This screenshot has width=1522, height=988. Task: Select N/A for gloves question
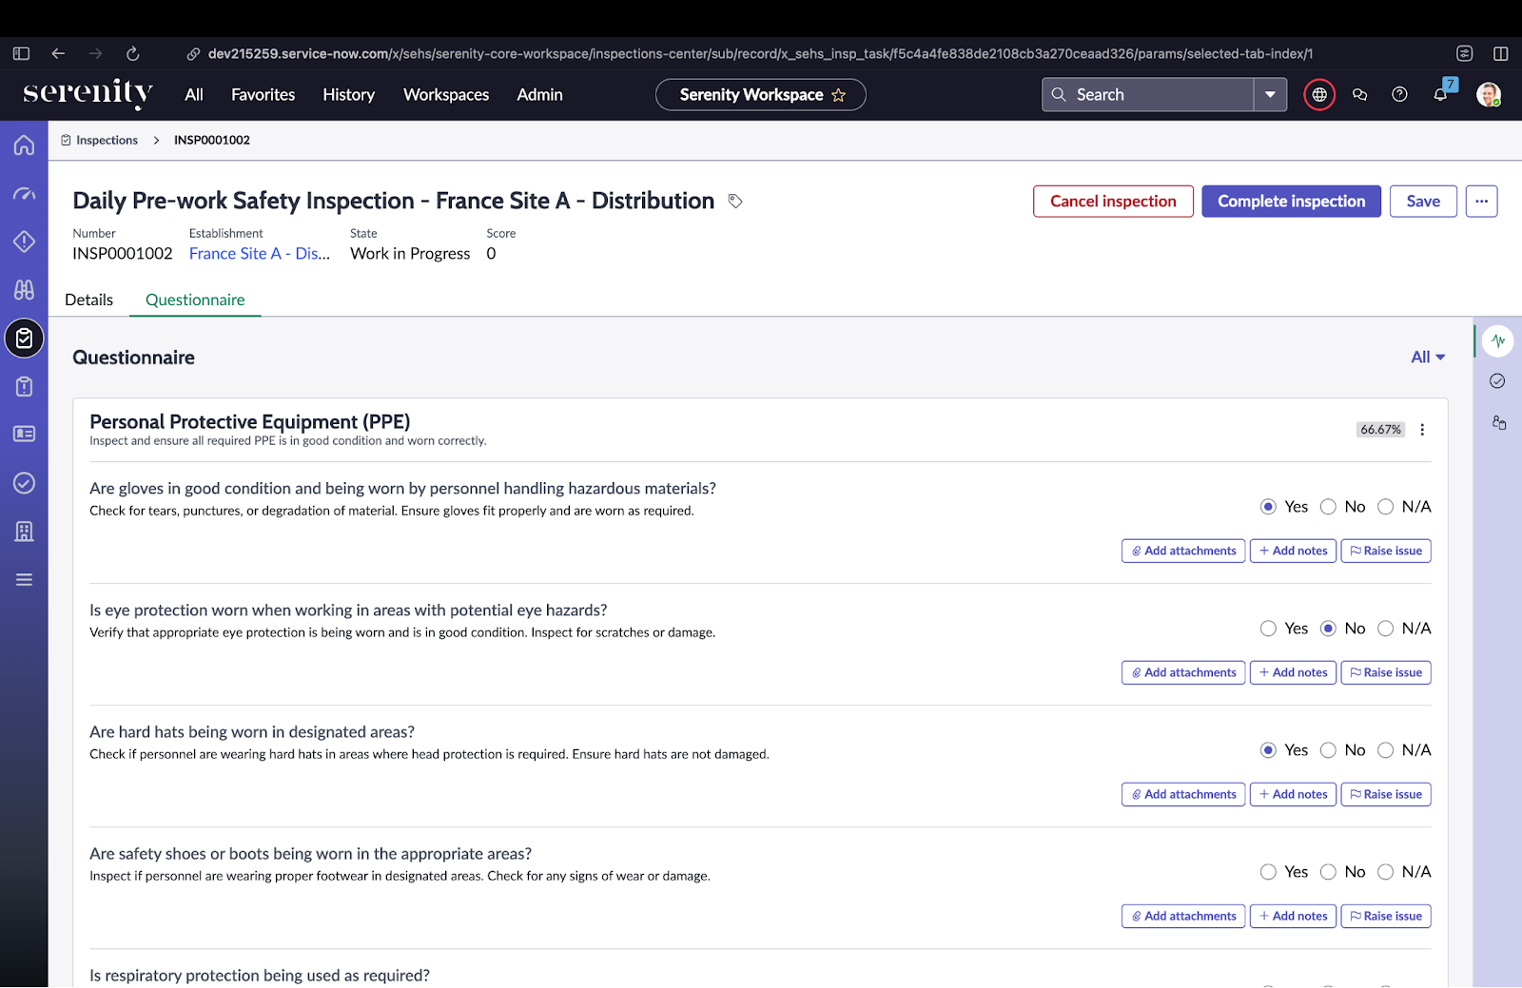point(1385,507)
